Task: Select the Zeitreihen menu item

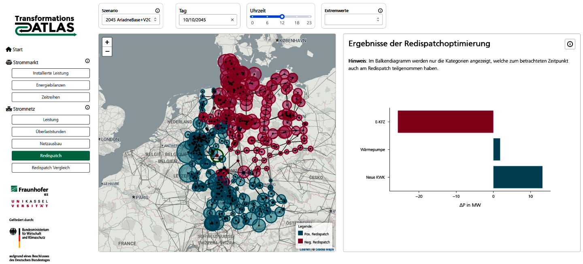Action: pos(51,97)
